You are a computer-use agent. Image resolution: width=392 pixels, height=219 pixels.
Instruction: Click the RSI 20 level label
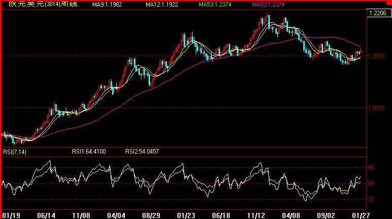[371, 200]
